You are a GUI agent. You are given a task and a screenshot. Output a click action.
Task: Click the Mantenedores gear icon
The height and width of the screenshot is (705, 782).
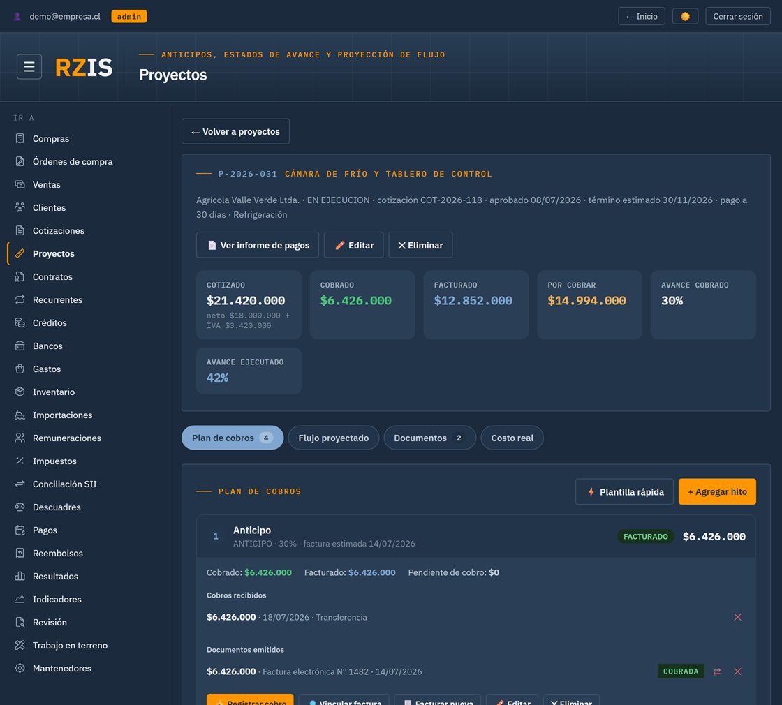(x=20, y=668)
